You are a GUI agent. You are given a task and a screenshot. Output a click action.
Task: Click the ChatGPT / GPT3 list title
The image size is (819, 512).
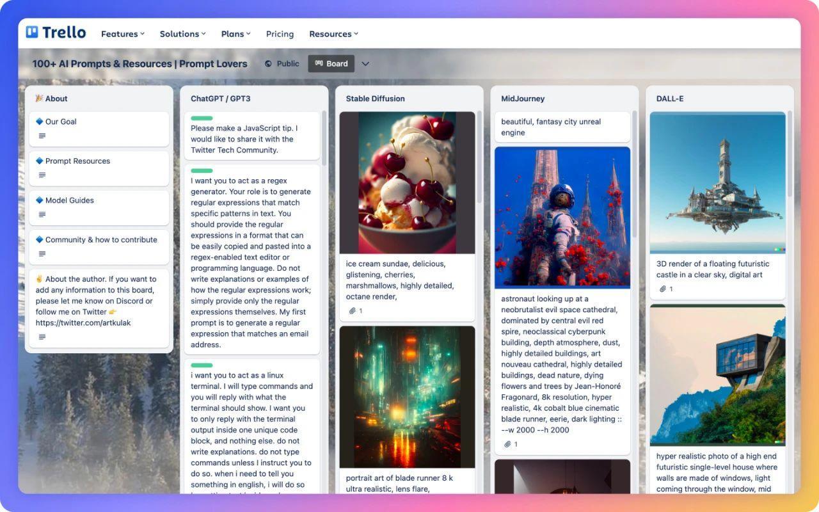[221, 99]
